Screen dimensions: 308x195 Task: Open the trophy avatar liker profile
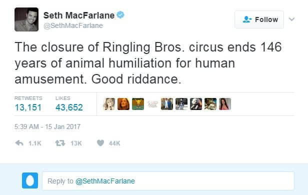click(x=138, y=104)
